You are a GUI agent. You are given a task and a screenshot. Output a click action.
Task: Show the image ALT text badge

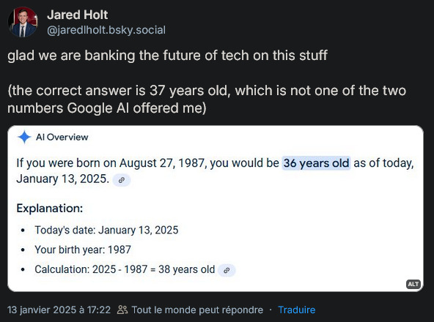(x=413, y=284)
